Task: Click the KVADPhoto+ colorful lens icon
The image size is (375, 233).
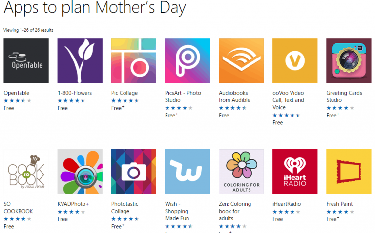Action: click(80, 172)
